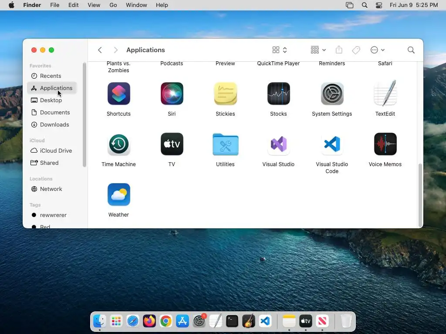Launch Safari from the Dock
The width and height of the screenshot is (446, 334).
point(132,321)
